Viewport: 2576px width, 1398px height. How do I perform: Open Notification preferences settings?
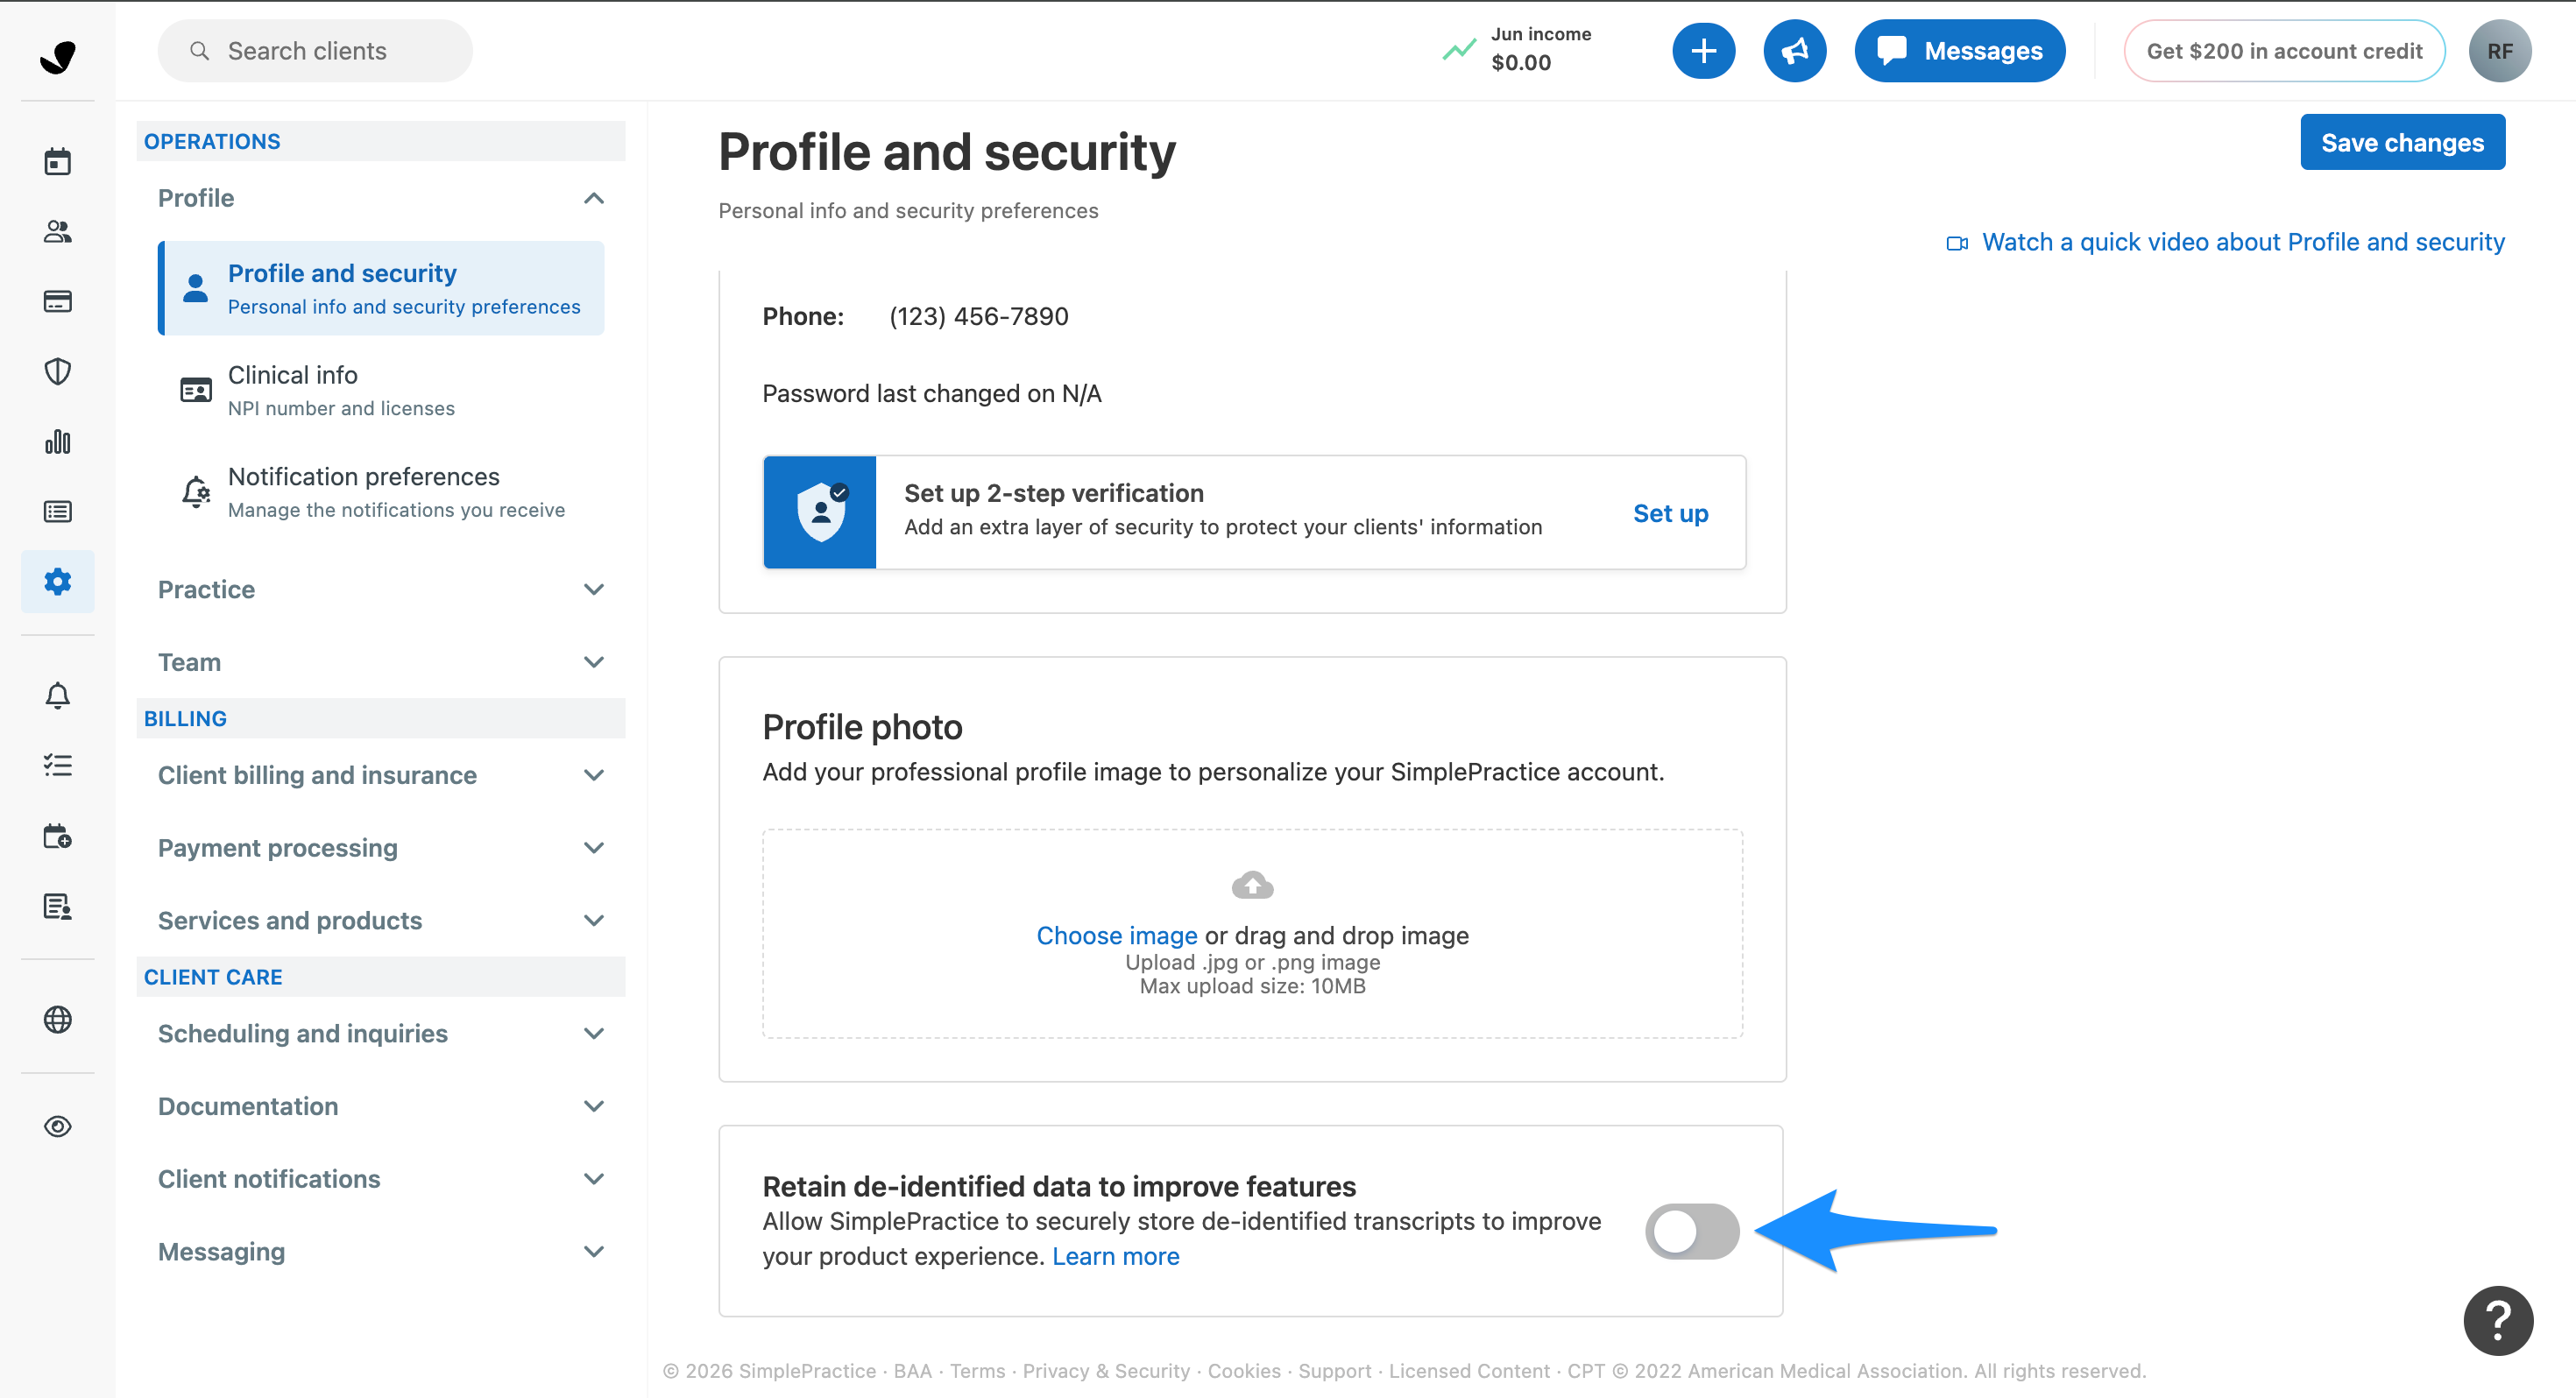[x=381, y=492]
